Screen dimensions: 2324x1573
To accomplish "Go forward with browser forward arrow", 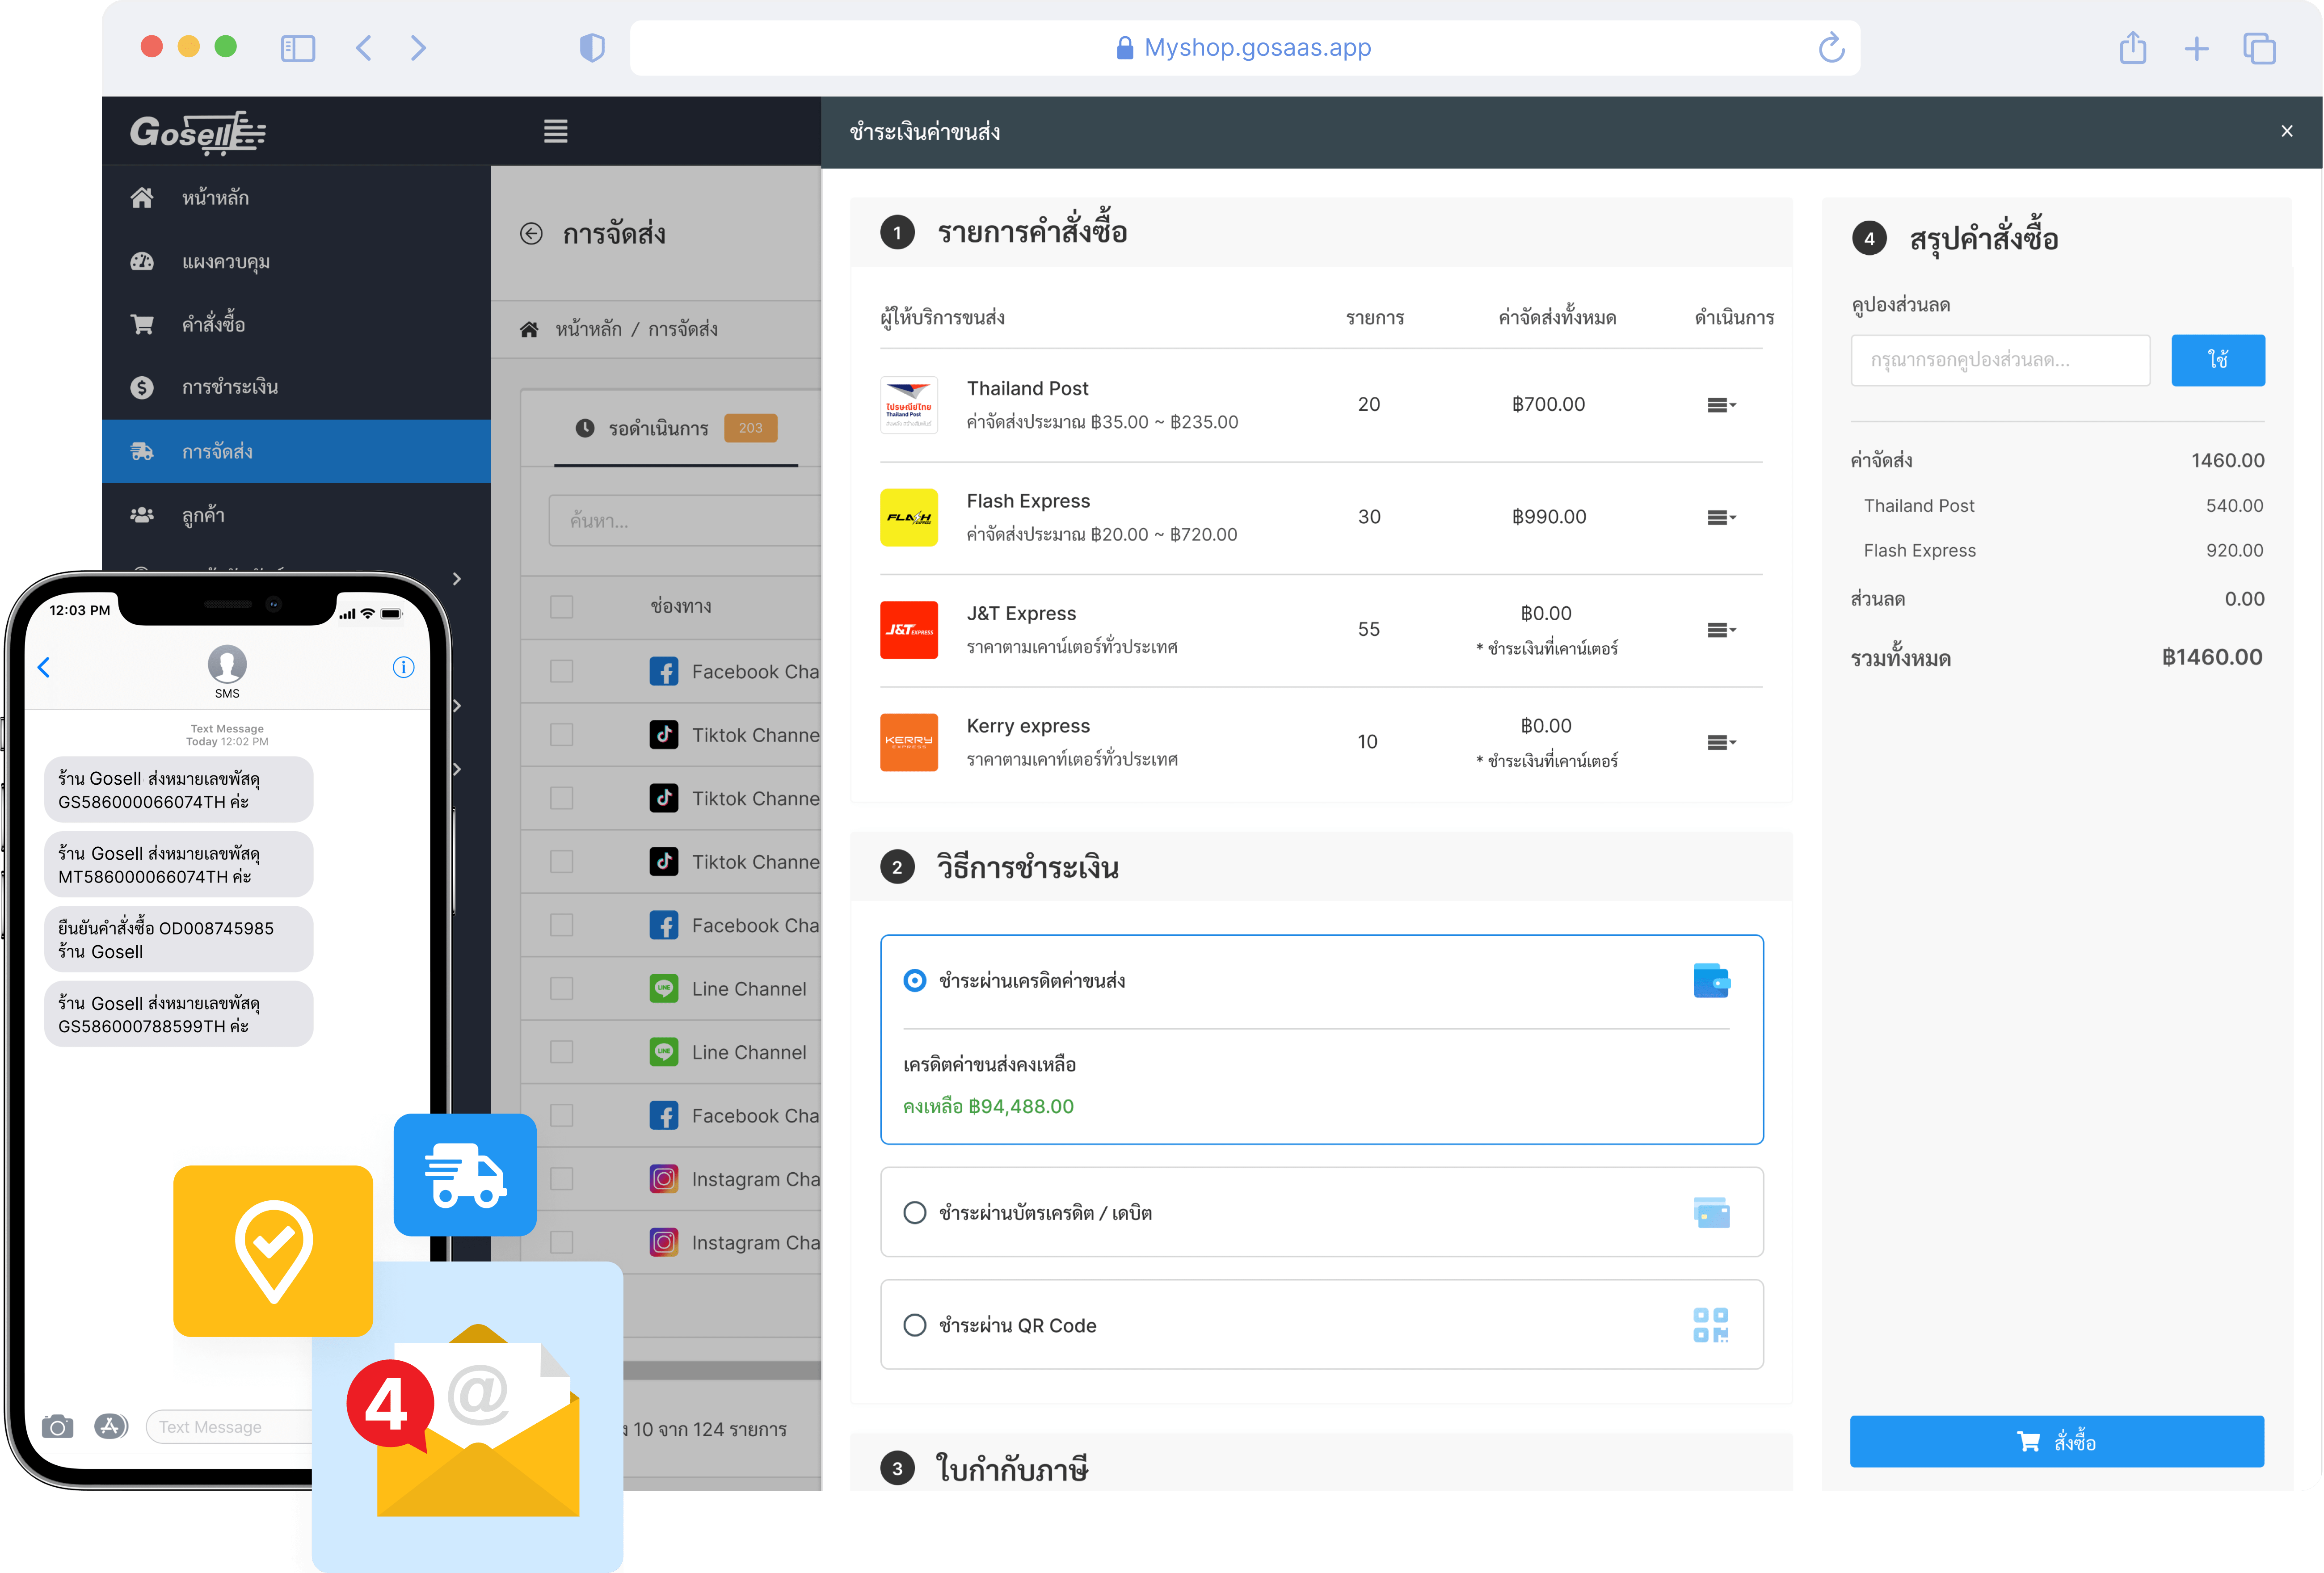I will point(418,48).
